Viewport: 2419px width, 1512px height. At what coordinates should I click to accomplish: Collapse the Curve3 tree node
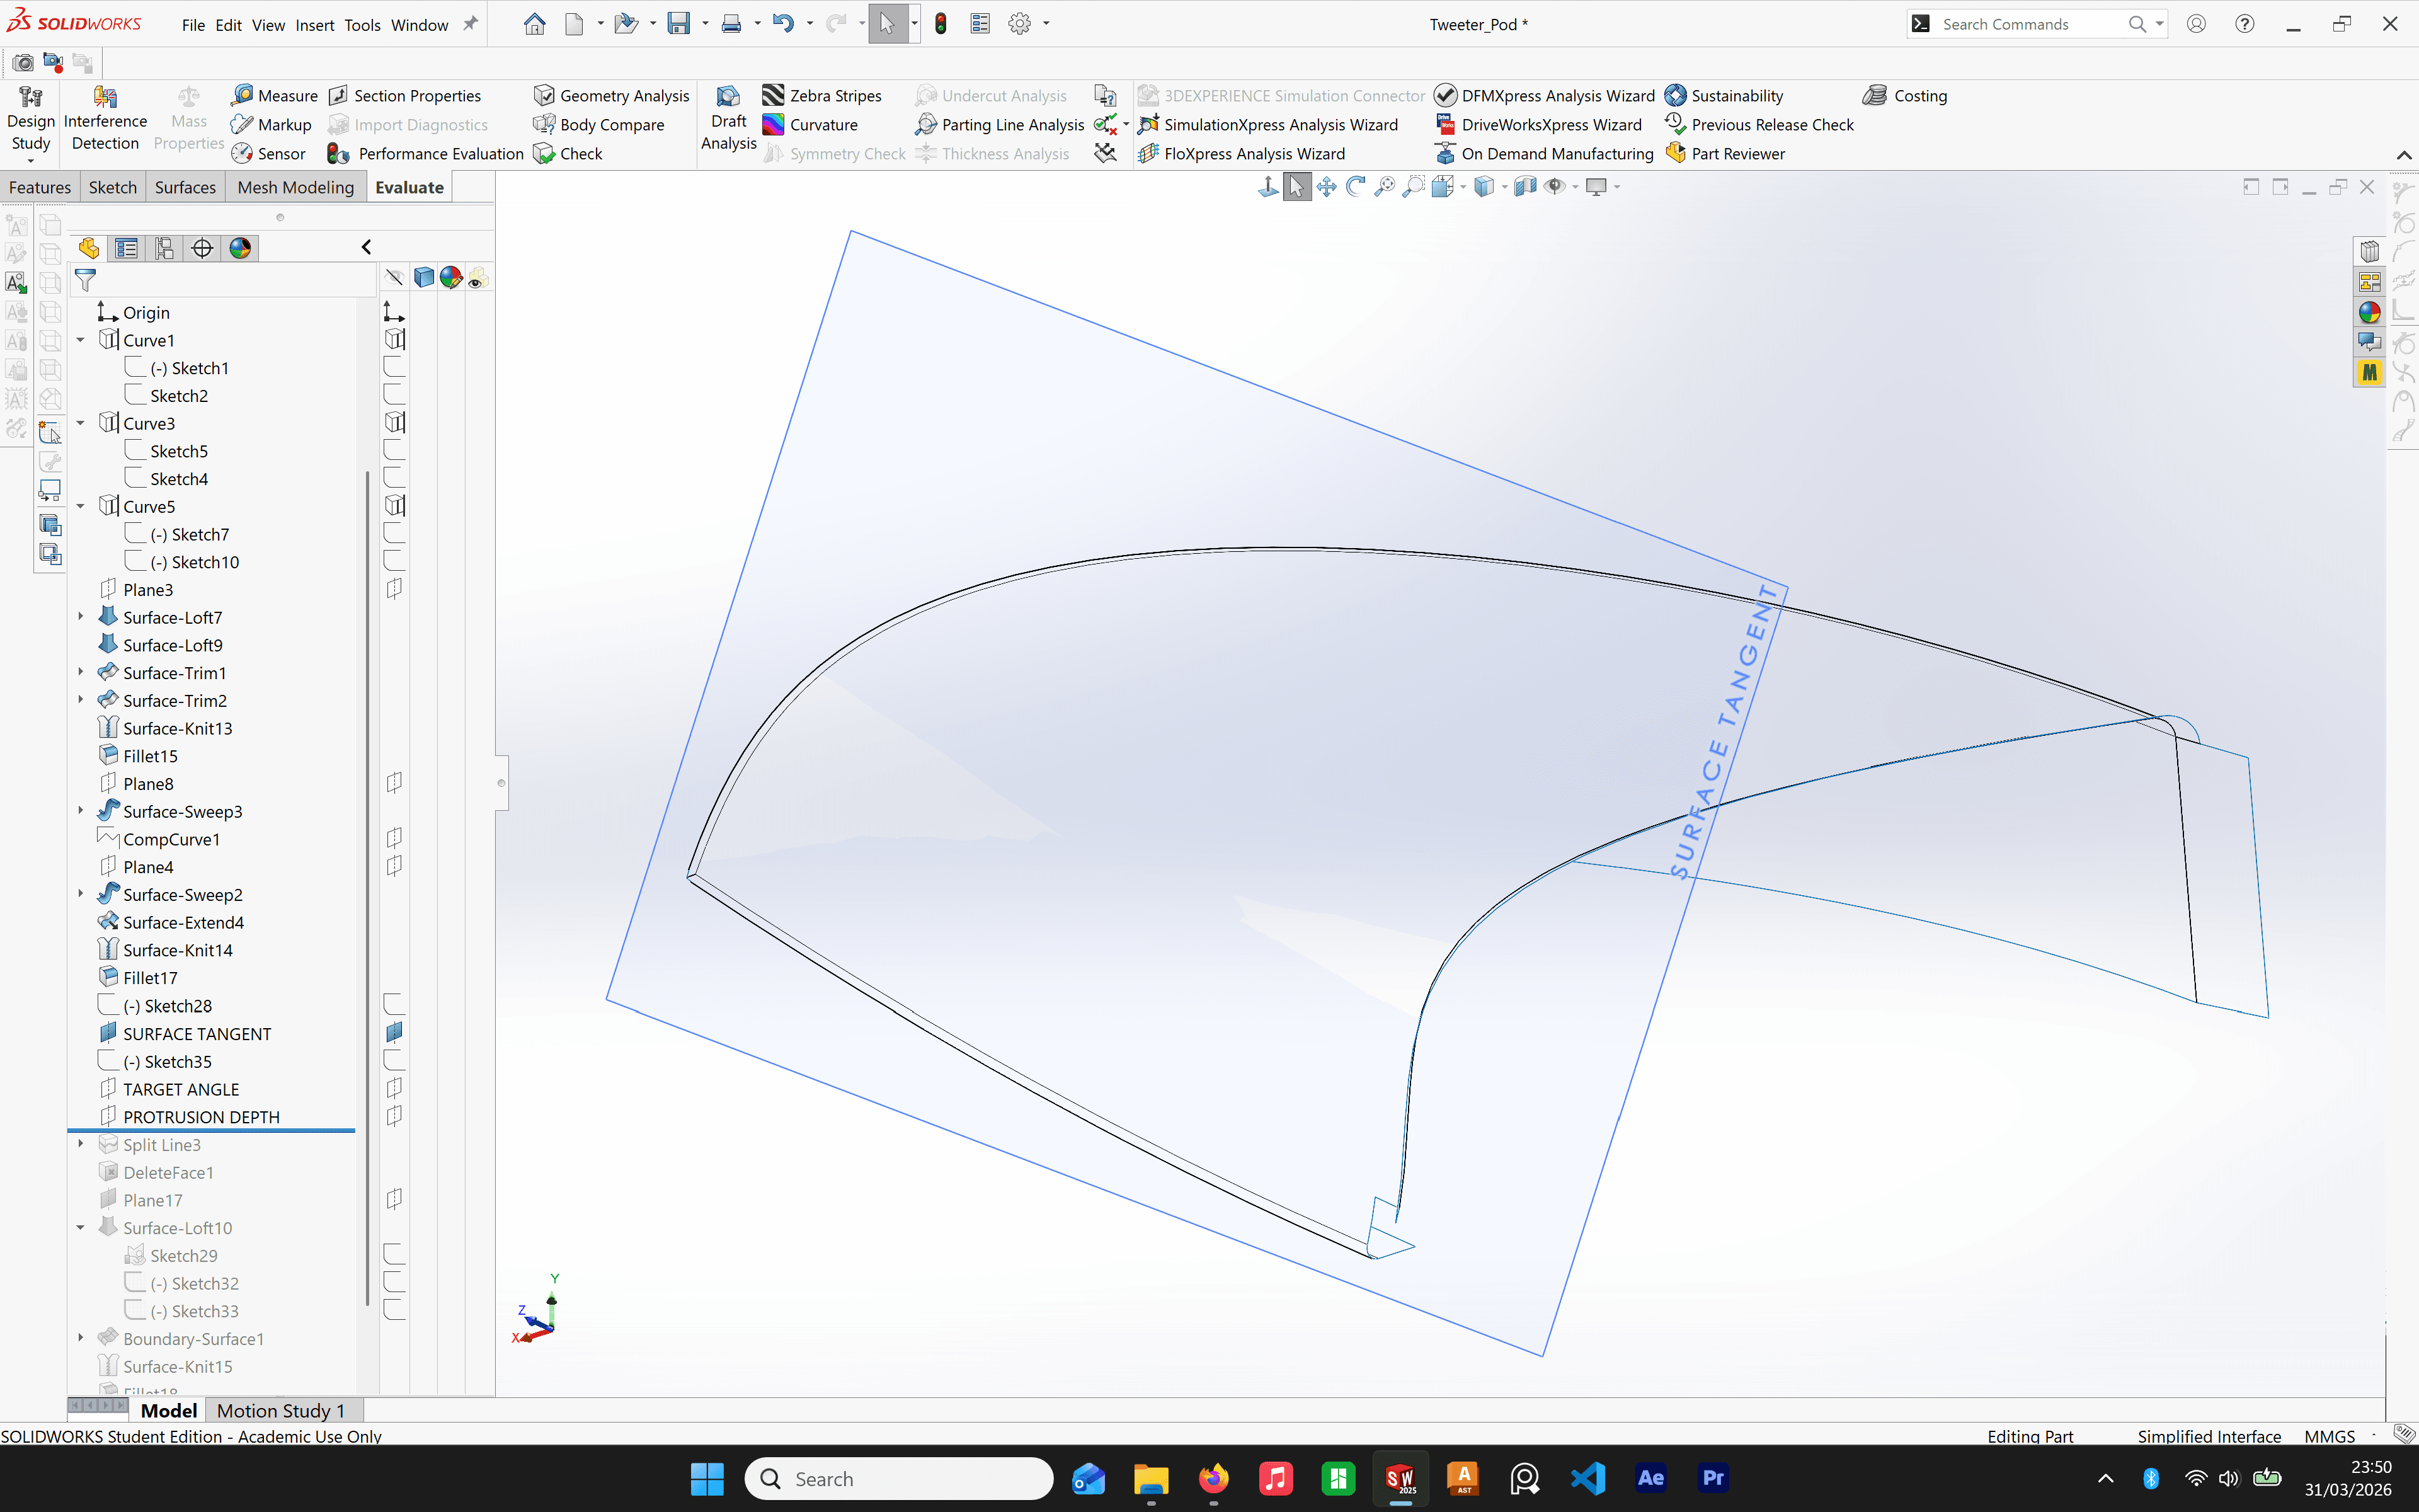click(x=81, y=423)
